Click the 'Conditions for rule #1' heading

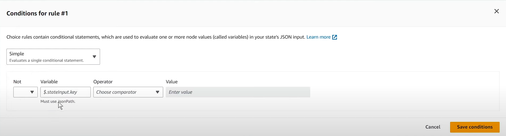point(37,13)
